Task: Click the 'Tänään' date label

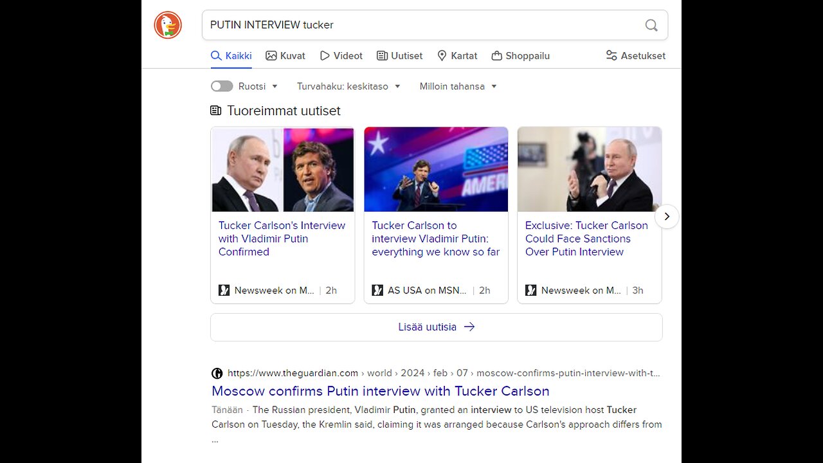Action: 227,410
